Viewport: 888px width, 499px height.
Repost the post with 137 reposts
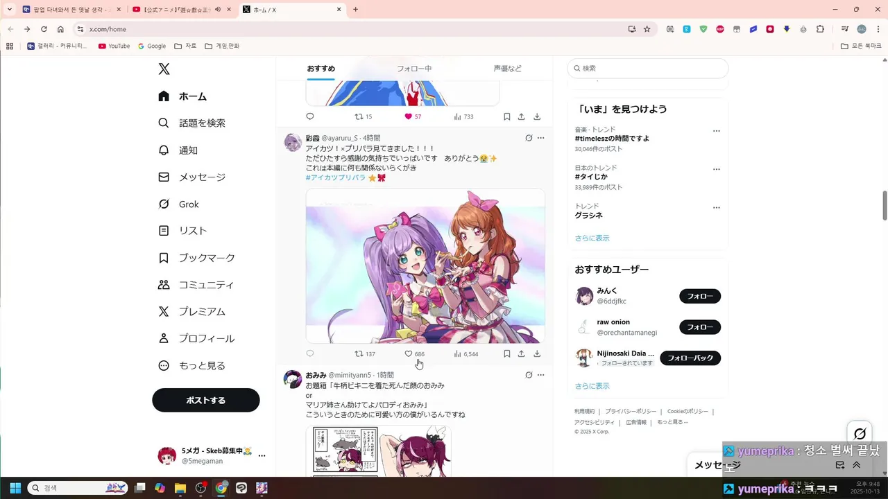(x=364, y=353)
